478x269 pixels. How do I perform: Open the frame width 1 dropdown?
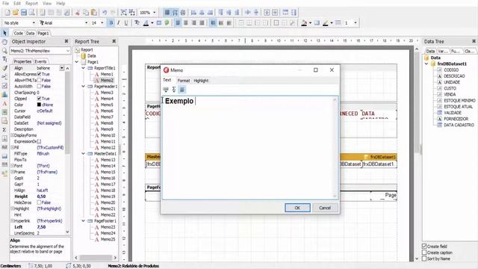click(x=356, y=23)
